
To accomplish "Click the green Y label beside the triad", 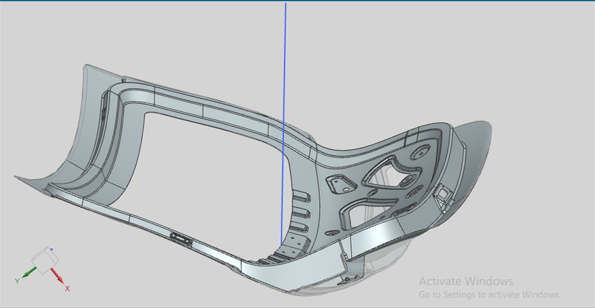I will pyautogui.click(x=16, y=281).
